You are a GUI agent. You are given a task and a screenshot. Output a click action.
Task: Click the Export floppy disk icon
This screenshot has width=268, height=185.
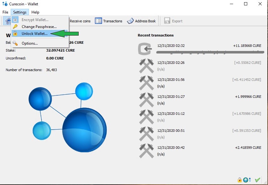click(167, 21)
